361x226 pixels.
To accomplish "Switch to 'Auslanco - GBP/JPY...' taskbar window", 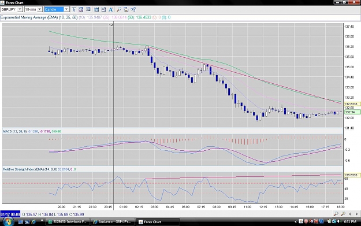I will [113, 222].
